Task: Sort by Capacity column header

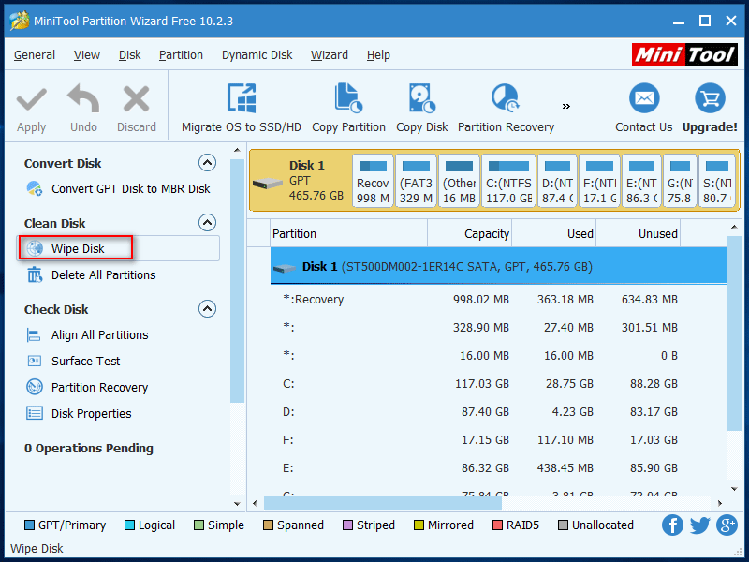Action: [x=470, y=233]
